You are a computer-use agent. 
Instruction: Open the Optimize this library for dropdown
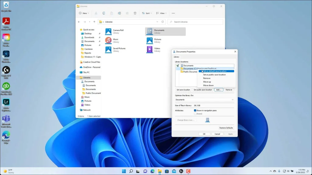(x=204, y=99)
